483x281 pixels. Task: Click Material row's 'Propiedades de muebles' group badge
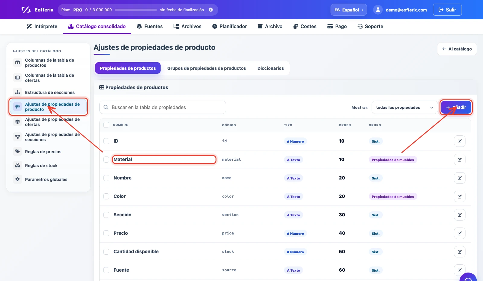[x=393, y=160]
